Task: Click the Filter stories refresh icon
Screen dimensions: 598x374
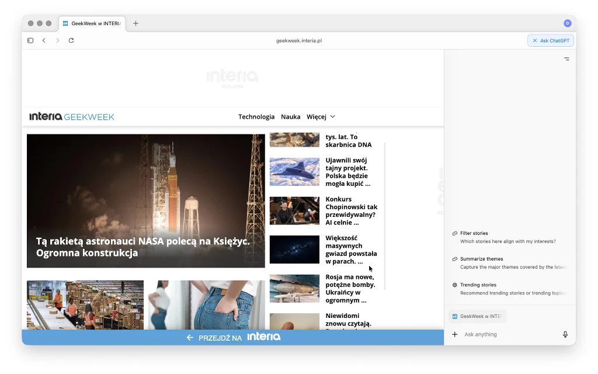Action: pos(456,233)
